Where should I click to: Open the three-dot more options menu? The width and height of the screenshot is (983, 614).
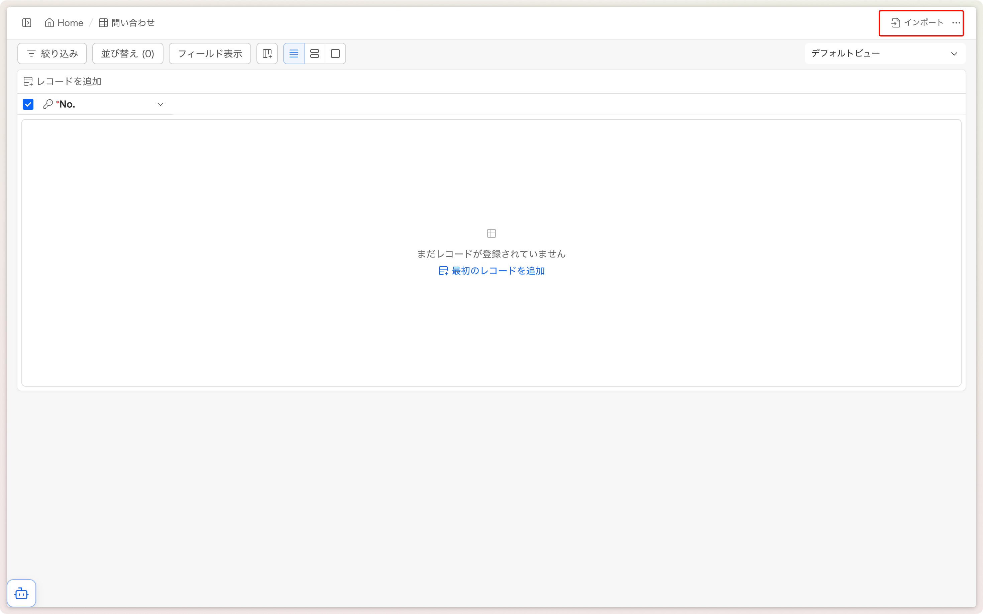(956, 23)
